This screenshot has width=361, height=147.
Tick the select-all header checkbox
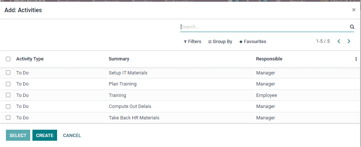pyautogui.click(x=8, y=59)
